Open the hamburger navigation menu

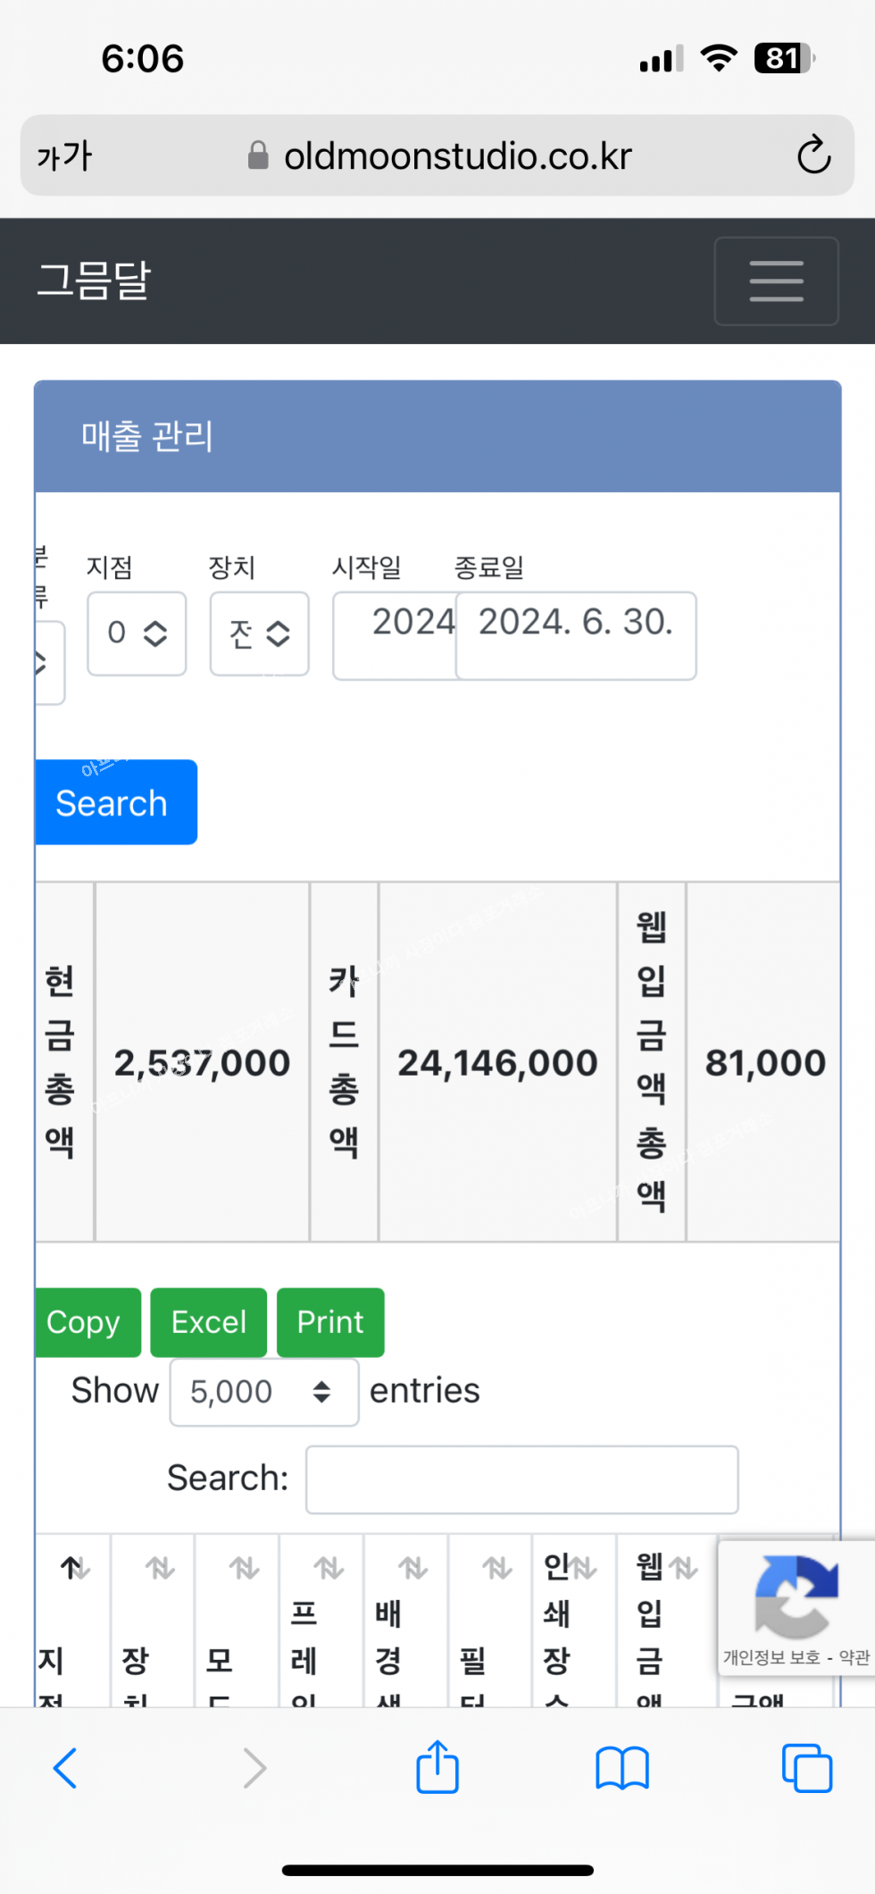pyautogui.click(x=776, y=281)
